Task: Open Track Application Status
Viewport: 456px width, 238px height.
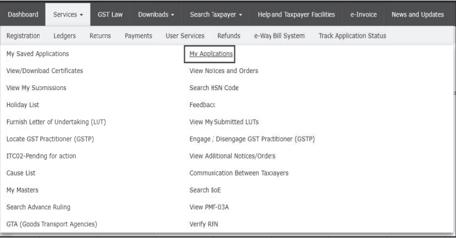Action: click(x=352, y=37)
